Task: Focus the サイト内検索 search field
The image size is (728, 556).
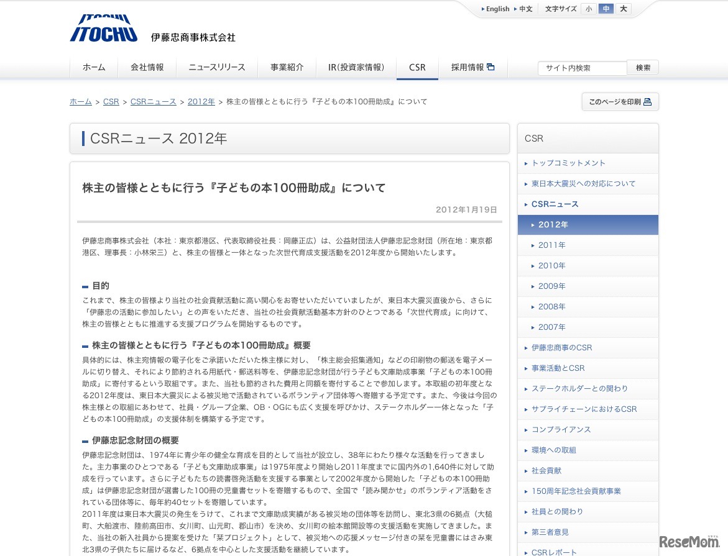Action: click(x=583, y=68)
